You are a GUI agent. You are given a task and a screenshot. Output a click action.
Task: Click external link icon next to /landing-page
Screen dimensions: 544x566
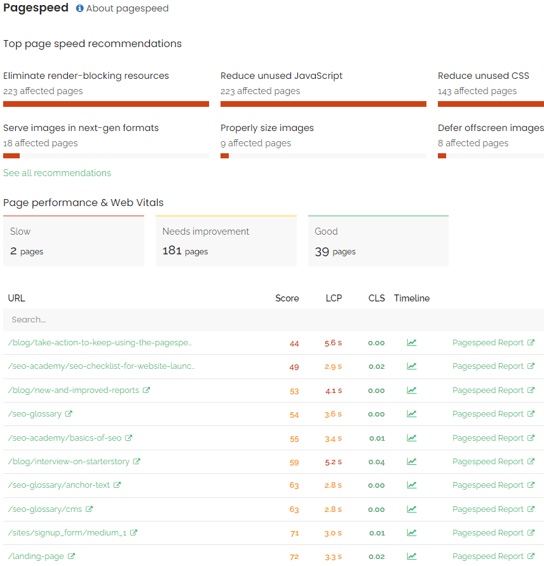coord(71,556)
